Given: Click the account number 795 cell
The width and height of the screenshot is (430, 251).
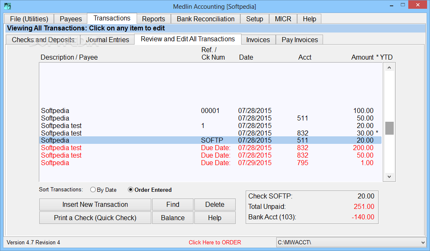Looking at the screenshot, I should click(303, 163).
